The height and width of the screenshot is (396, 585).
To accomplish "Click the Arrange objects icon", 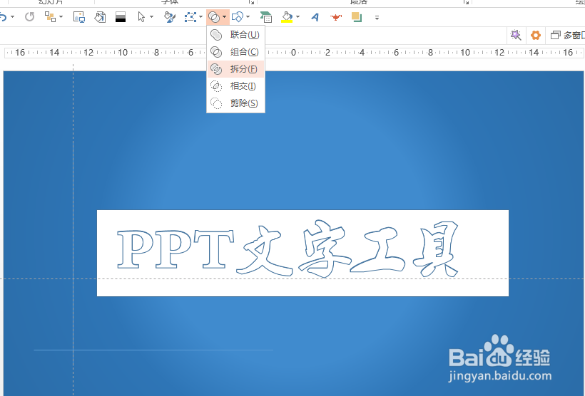I will tap(50, 17).
